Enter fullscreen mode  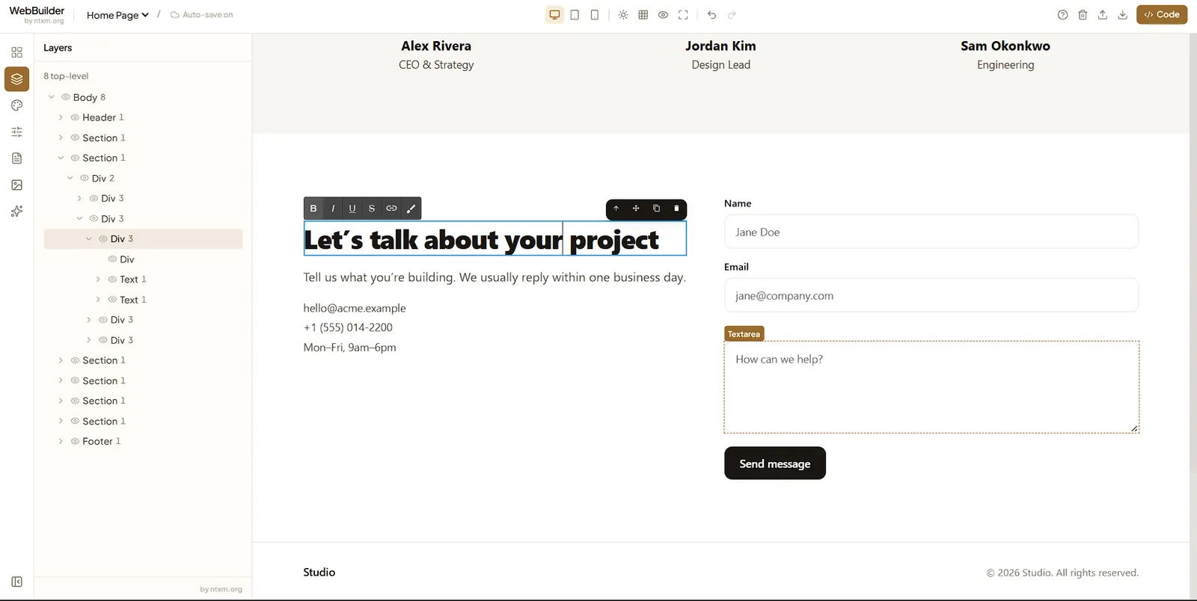(x=683, y=15)
